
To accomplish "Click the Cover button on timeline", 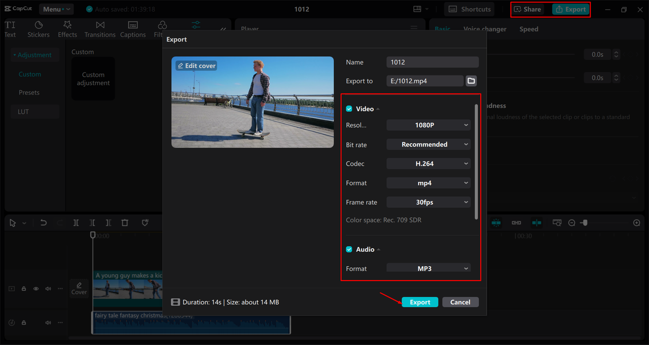I will 79,288.
